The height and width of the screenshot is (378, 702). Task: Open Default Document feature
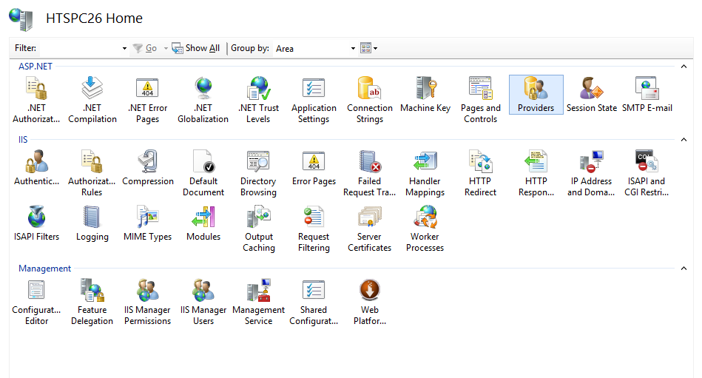pos(203,173)
